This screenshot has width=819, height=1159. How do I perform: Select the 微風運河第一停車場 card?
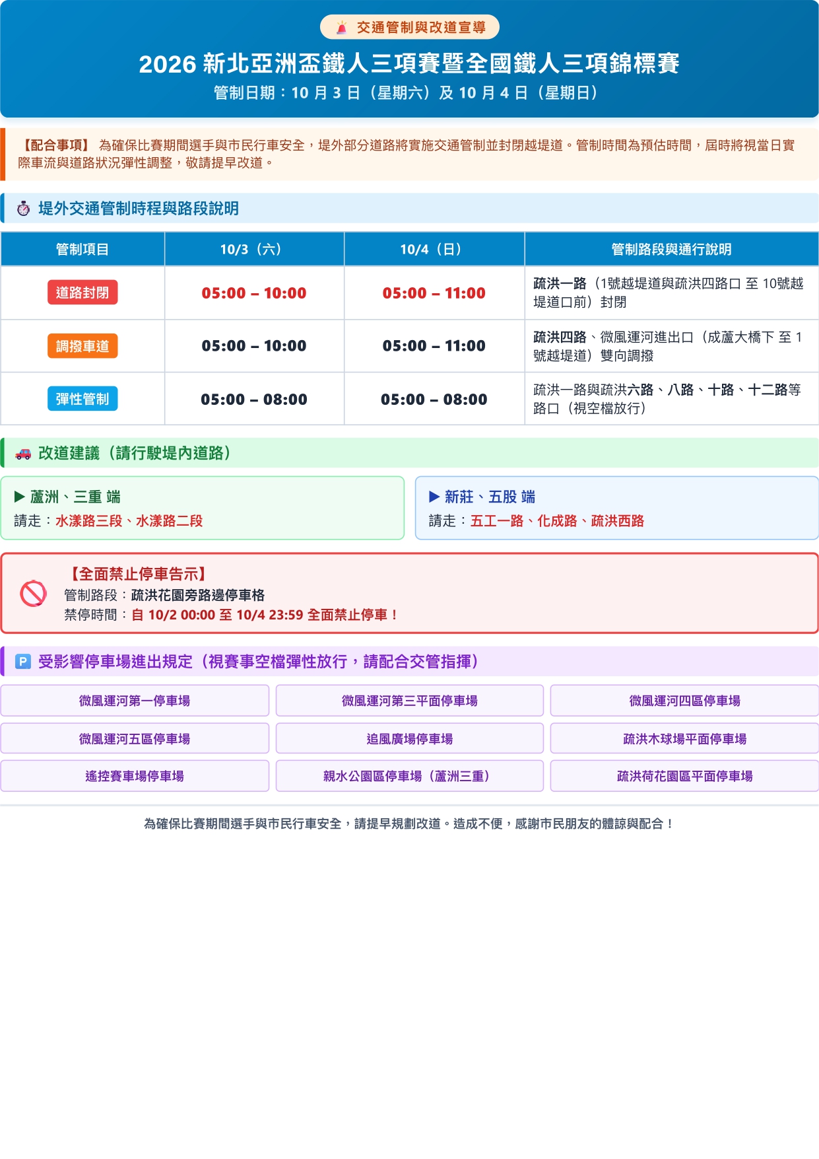(135, 701)
